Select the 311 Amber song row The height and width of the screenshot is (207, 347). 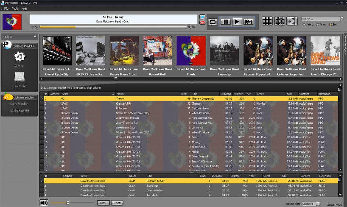coord(191,152)
